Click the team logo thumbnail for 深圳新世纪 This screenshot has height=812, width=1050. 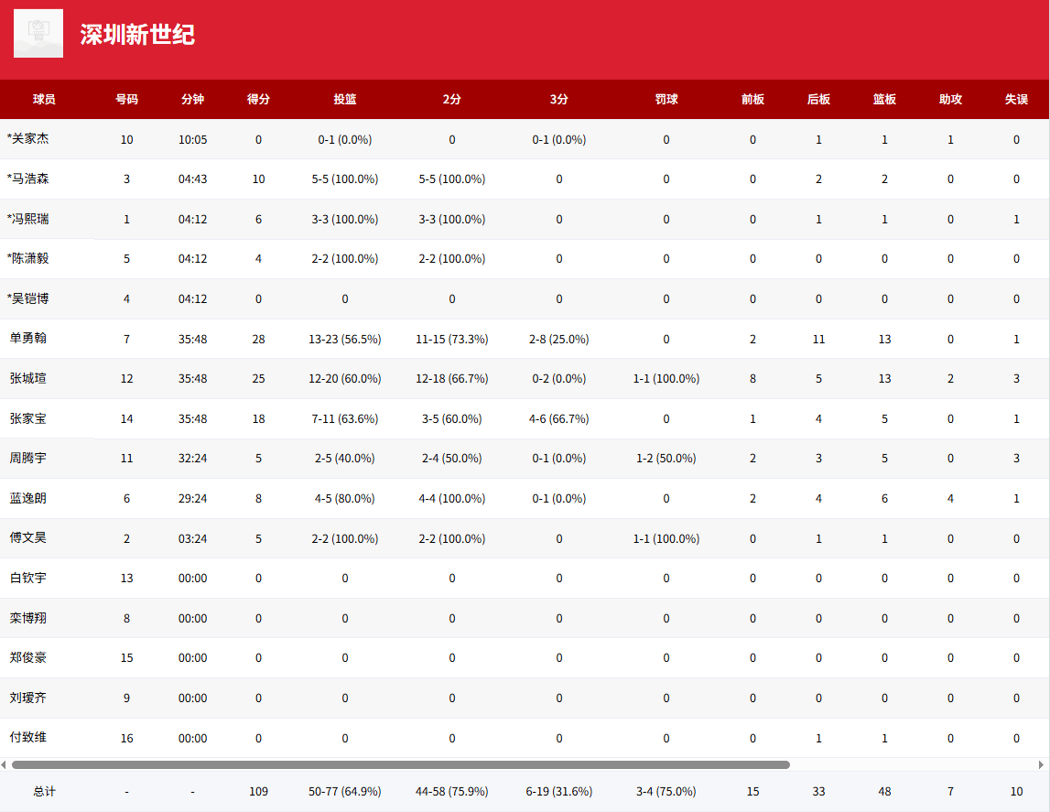tap(38, 34)
